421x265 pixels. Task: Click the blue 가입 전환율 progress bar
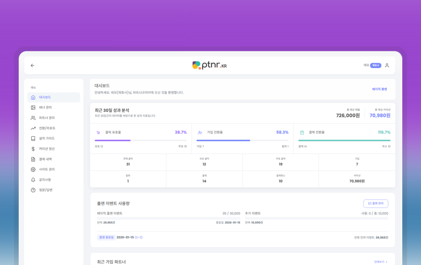click(242, 140)
